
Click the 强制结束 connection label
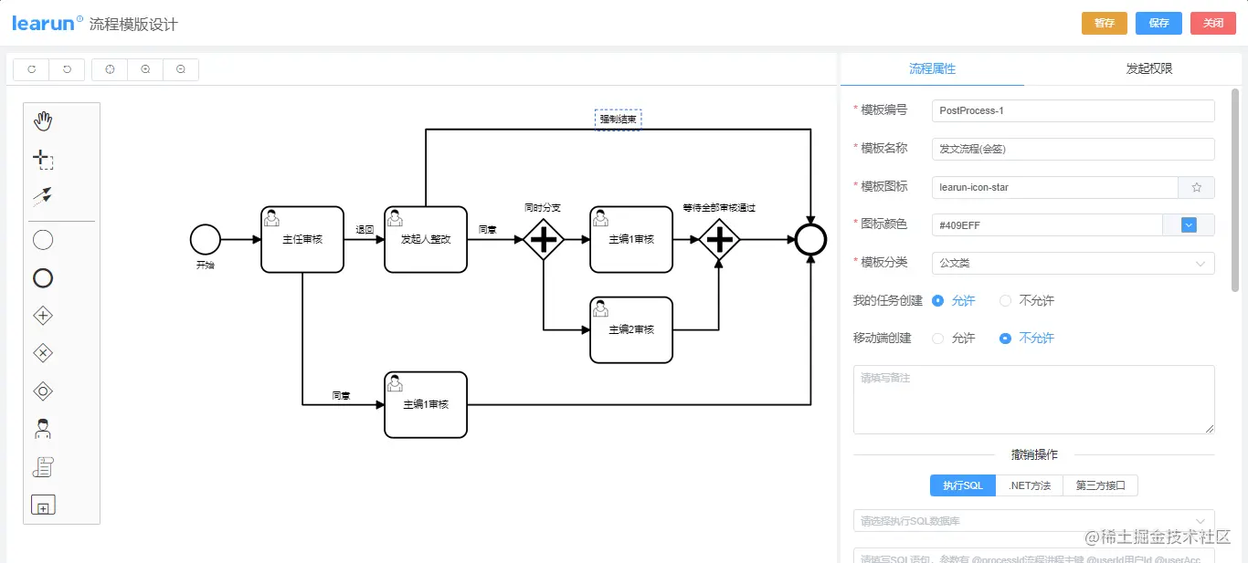tap(619, 120)
